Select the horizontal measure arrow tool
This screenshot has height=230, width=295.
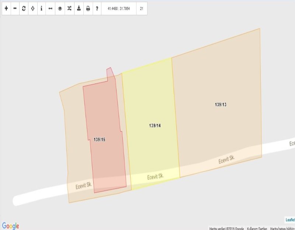[x=51, y=8]
